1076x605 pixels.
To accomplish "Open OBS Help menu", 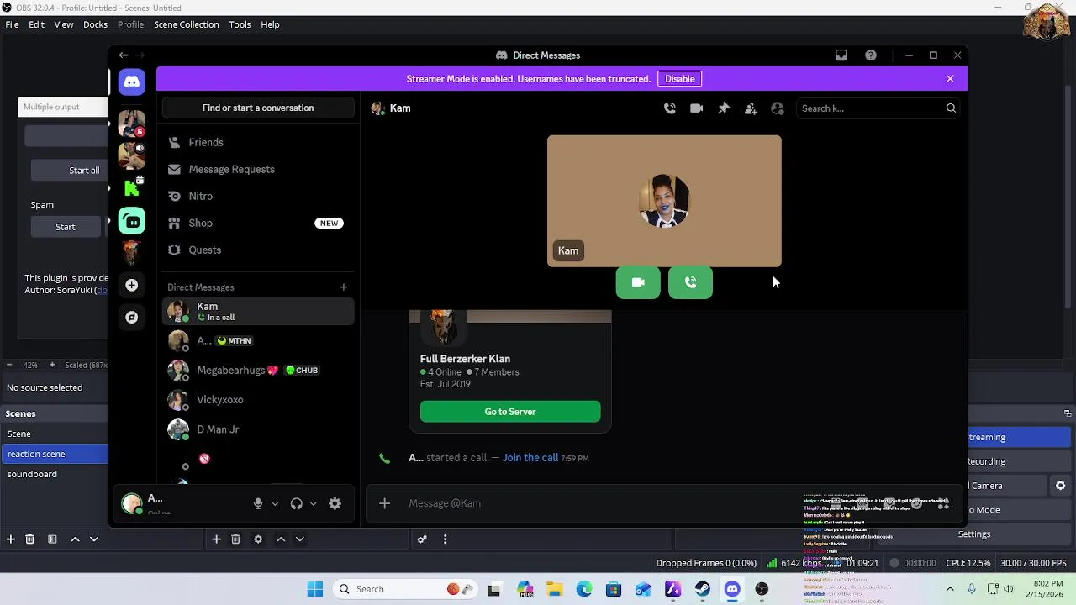I will 270,24.
